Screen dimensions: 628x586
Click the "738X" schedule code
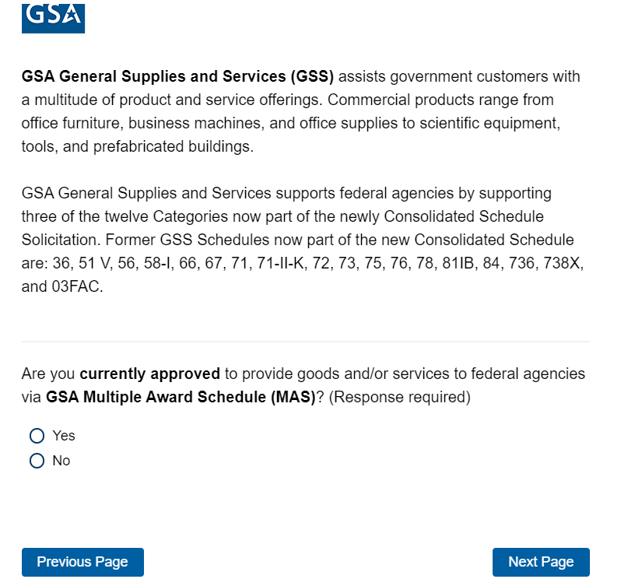click(564, 263)
